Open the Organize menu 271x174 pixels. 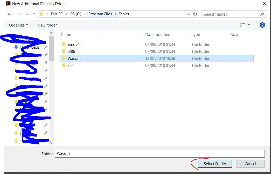tap(18, 25)
